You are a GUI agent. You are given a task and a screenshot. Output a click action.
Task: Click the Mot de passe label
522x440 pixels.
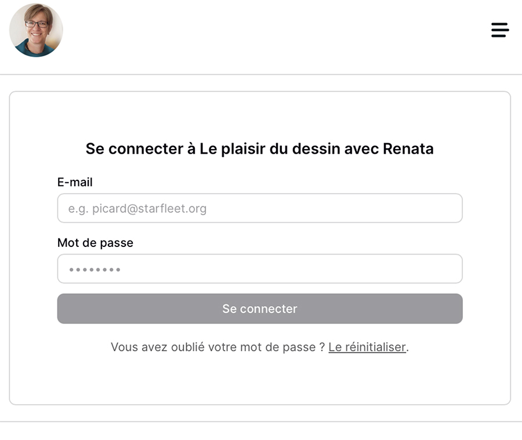pyautogui.click(x=95, y=243)
